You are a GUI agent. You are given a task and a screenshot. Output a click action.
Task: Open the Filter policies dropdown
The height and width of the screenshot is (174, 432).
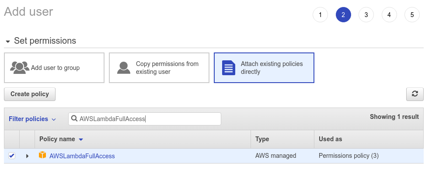(32, 119)
